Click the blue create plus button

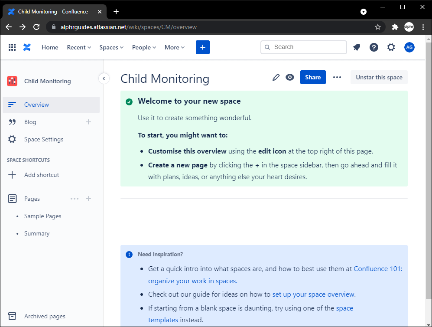click(x=202, y=47)
